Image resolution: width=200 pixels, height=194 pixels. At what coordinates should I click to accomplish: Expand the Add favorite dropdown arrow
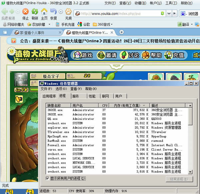[49, 24]
